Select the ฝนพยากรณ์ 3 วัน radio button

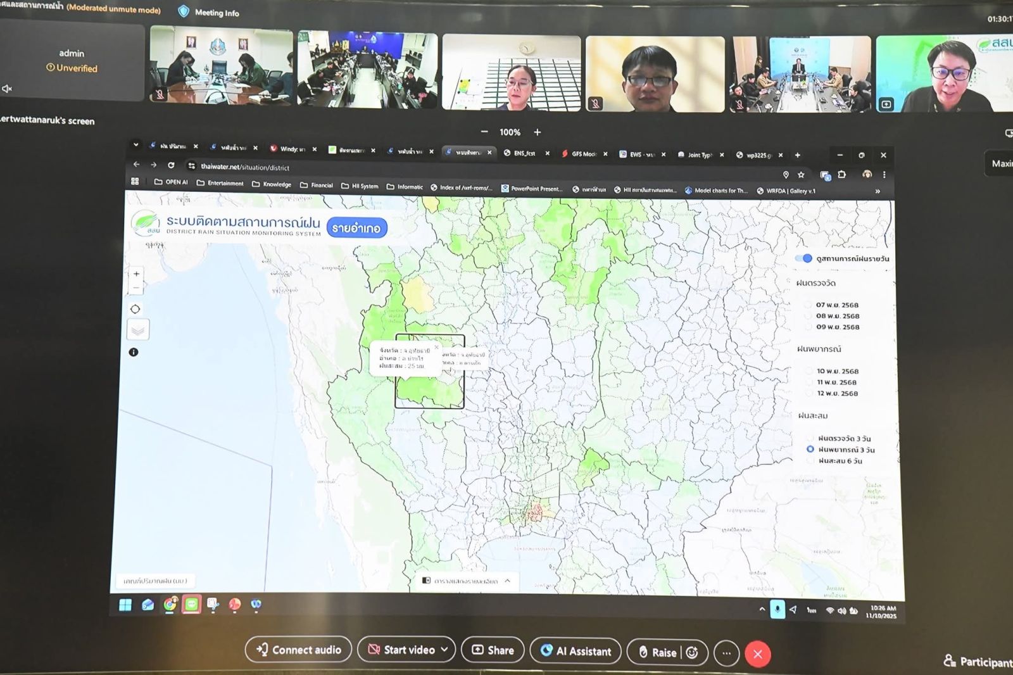[x=810, y=449]
